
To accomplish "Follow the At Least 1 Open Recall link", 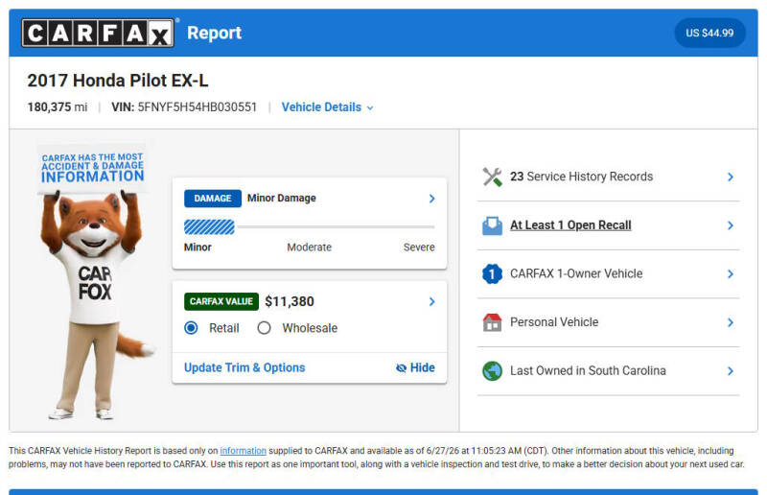I will tap(570, 225).
